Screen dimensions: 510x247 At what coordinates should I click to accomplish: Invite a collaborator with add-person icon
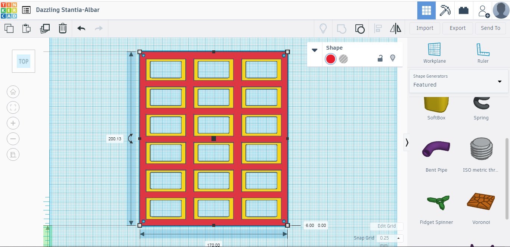pyautogui.click(x=484, y=10)
